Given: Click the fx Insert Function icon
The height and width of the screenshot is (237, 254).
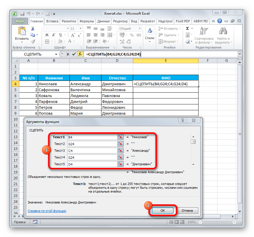Looking at the screenshot, I should 80,54.
